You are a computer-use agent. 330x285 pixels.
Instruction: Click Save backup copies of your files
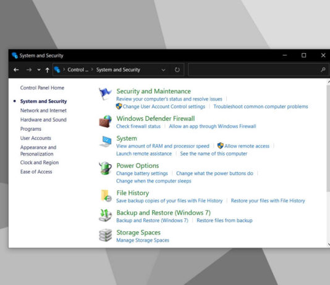169,200
